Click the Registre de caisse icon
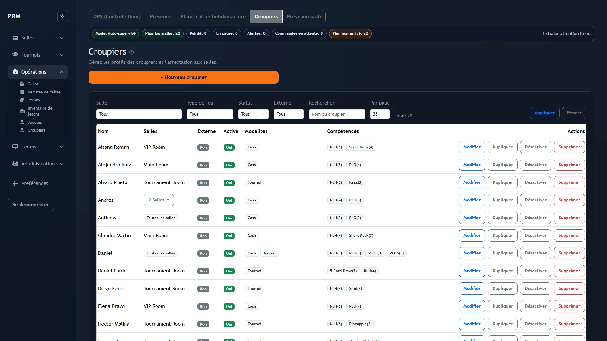The image size is (607, 341). (22, 92)
